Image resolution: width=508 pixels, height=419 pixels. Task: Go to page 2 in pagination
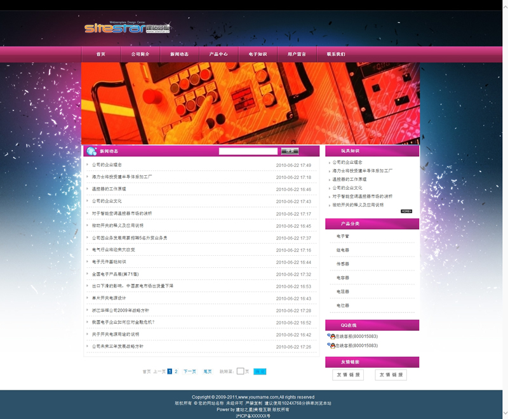pos(176,371)
